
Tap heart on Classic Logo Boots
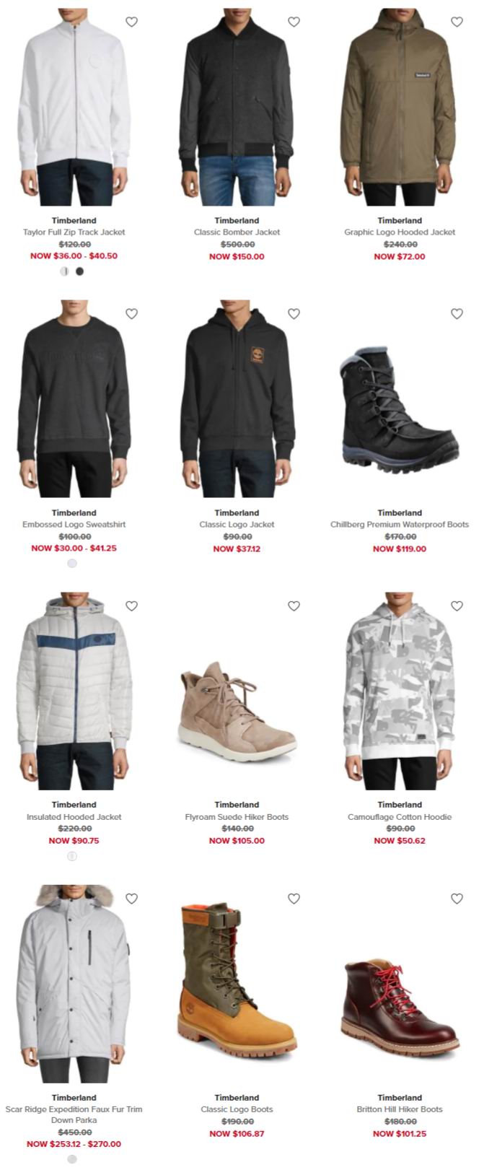294,898
